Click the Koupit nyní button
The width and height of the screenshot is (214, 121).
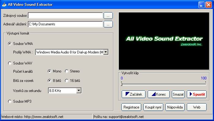tap(153, 107)
